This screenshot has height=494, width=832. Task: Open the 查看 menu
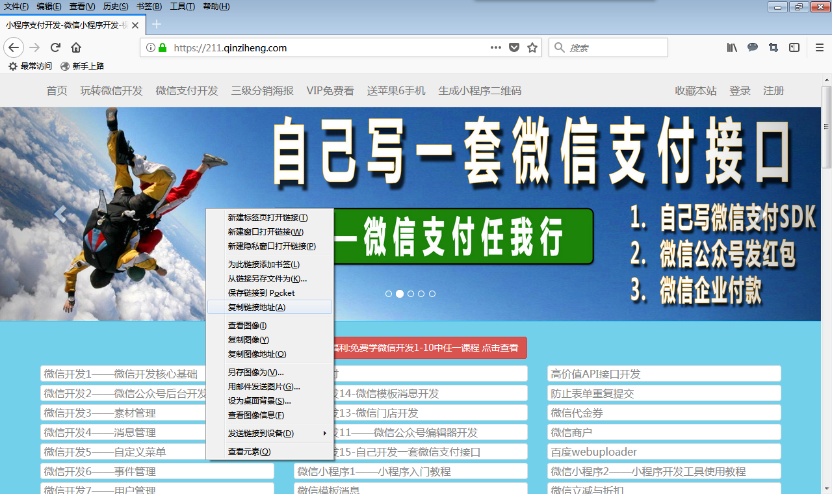[82, 6]
